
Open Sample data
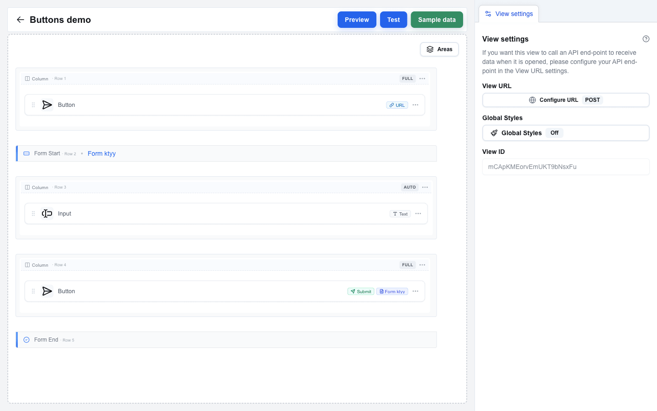437,20
